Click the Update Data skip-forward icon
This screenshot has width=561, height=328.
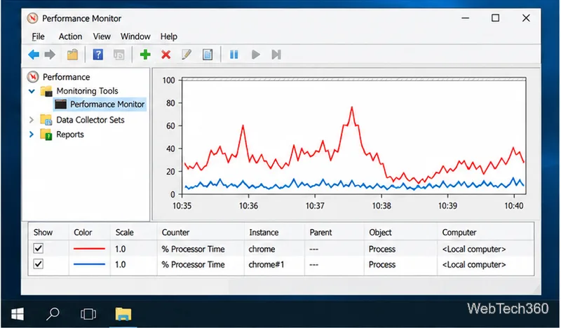click(276, 55)
